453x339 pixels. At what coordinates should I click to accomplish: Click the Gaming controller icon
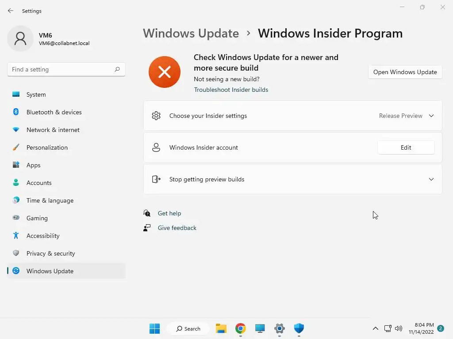point(16,218)
